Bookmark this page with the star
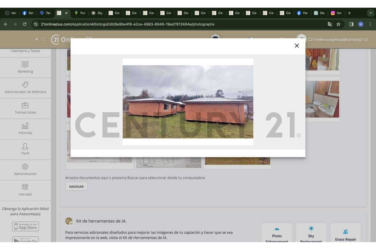Screen dimensions: 376x250 click(x=338, y=24)
